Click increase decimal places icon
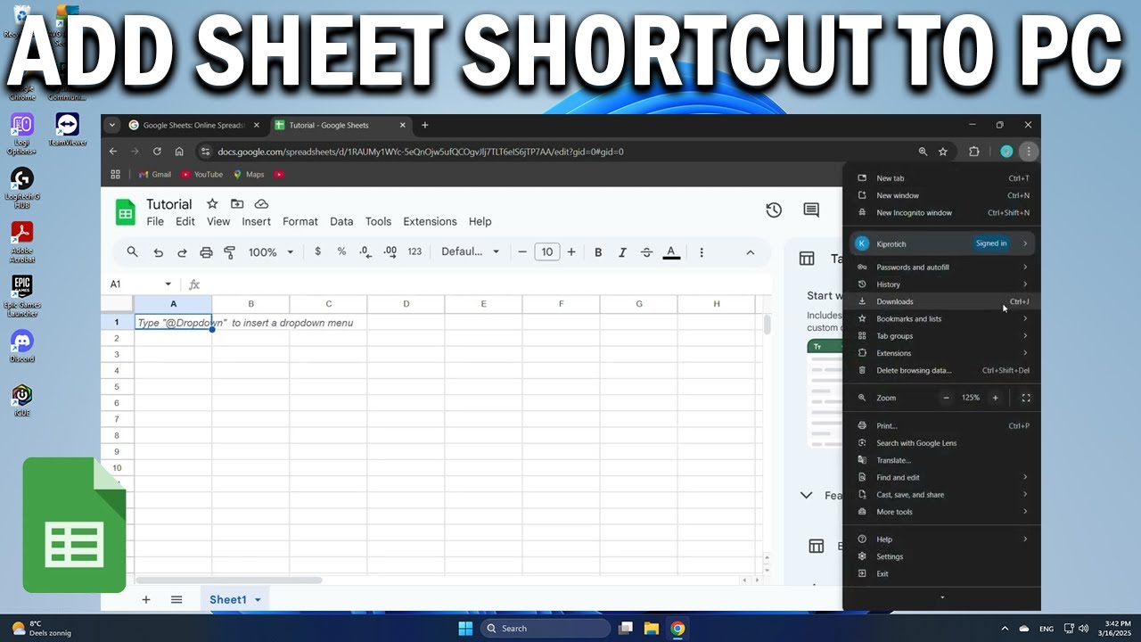Image resolution: width=1141 pixels, height=642 pixels. tap(390, 252)
